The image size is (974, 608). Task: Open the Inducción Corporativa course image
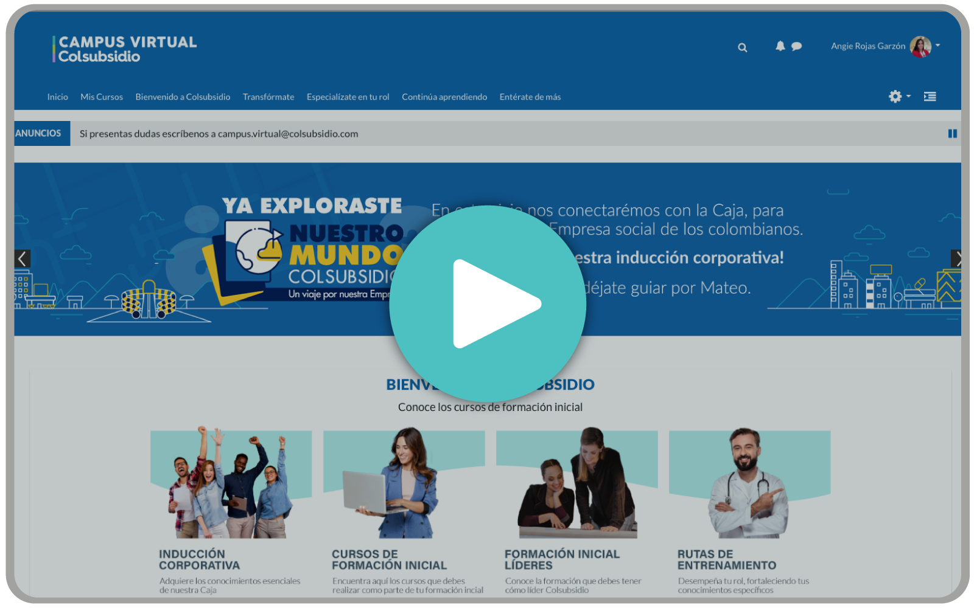click(x=231, y=483)
